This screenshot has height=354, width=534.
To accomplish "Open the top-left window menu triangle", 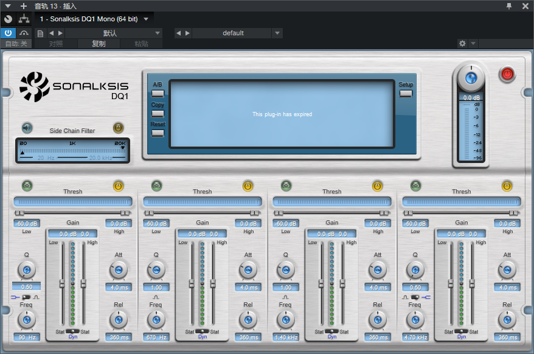I will coord(8,6).
